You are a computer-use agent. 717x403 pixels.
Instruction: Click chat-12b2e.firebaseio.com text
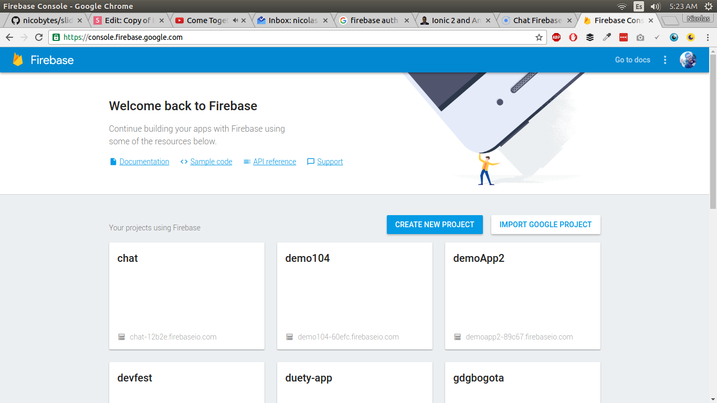pyautogui.click(x=173, y=337)
